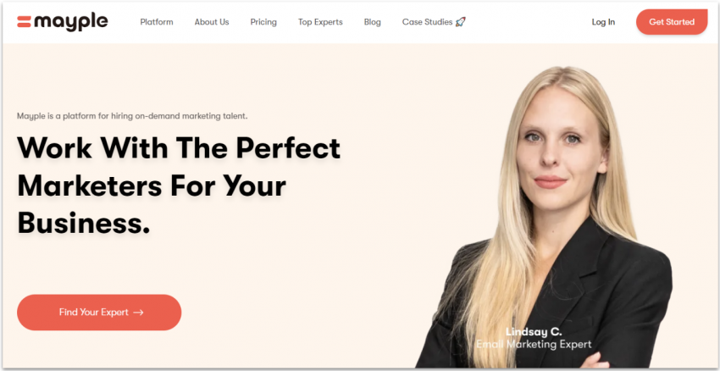Go to the About Us page
The image size is (720, 371).
[x=212, y=22]
